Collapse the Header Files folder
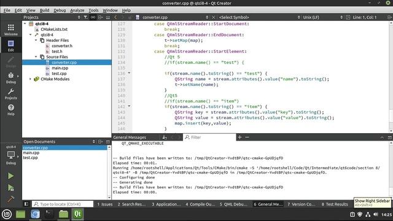This screenshot has width=393, height=221. 36,41
